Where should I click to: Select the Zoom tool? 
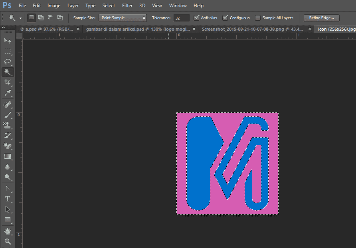pyautogui.click(x=8, y=241)
